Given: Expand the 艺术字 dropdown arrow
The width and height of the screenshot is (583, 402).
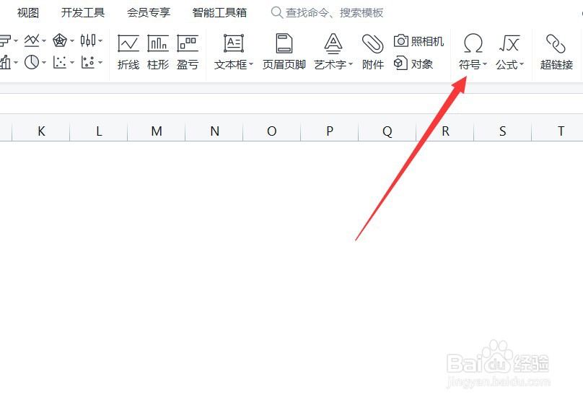Looking at the screenshot, I should pos(350,64).
